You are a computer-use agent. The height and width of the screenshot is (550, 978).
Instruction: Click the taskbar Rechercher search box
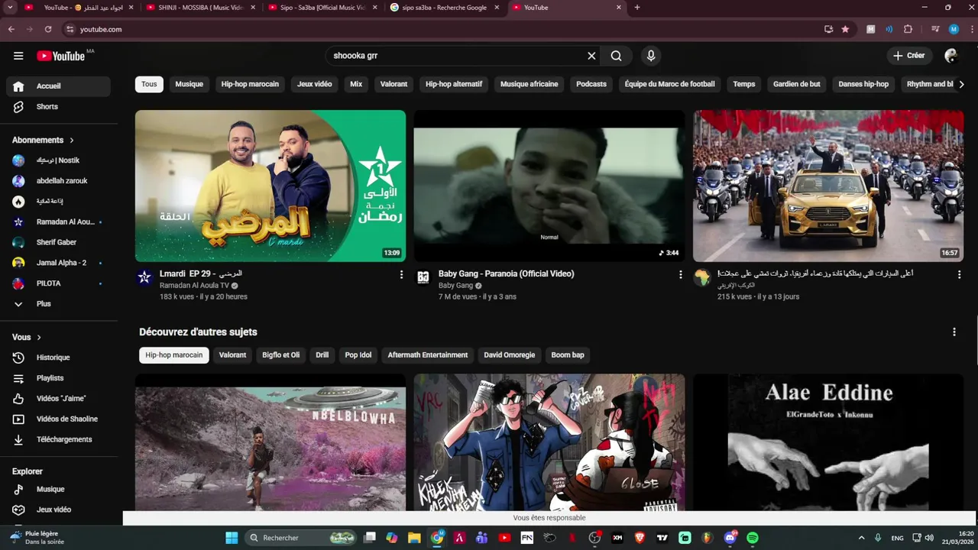click(x=302, y=538)
